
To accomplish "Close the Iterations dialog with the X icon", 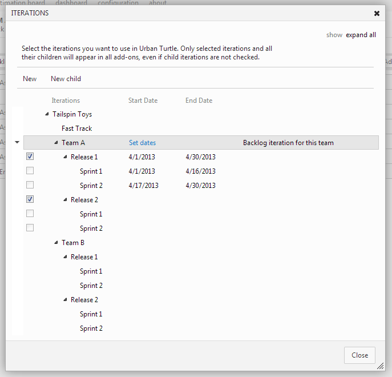I will [x=377, y=13].
